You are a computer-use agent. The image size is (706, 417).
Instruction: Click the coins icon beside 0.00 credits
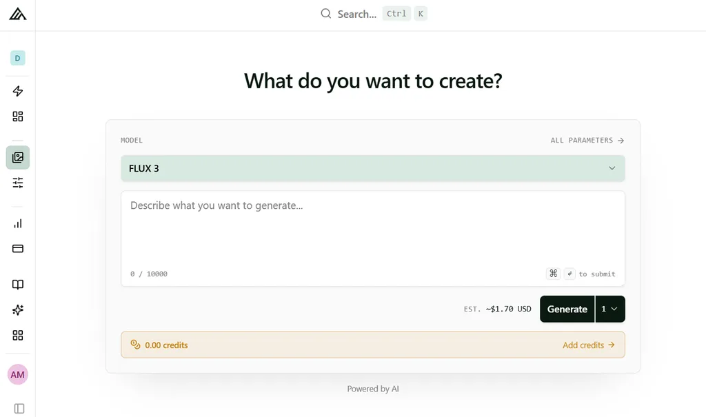135,345
